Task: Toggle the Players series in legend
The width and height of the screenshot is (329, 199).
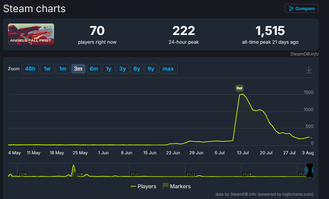Action: click(143, 186)
